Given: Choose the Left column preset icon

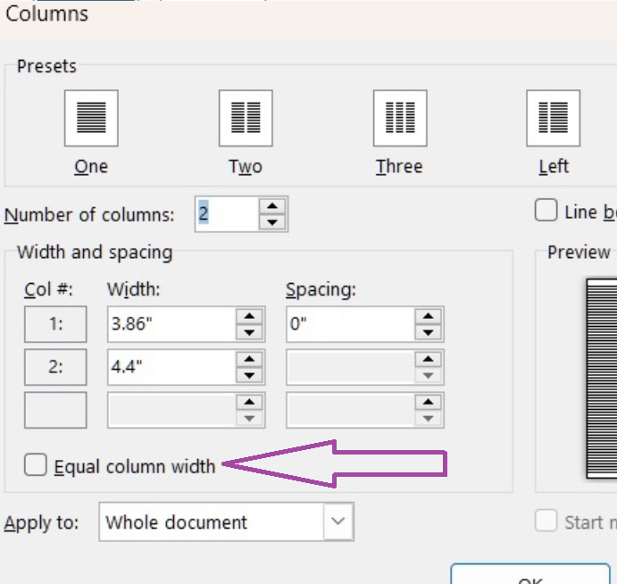Looking at the screenshot, I should pyautogui.click(x=553, y=118).
